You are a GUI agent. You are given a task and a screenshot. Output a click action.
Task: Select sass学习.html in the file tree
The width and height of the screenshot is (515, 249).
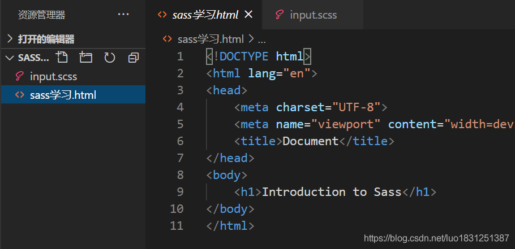(x=73, y=95)
